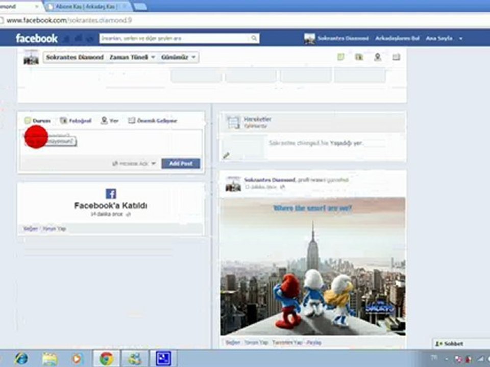490x367 pixels.
Task: Open the Herkese Açık privacy dropdown
Action: 134,163
